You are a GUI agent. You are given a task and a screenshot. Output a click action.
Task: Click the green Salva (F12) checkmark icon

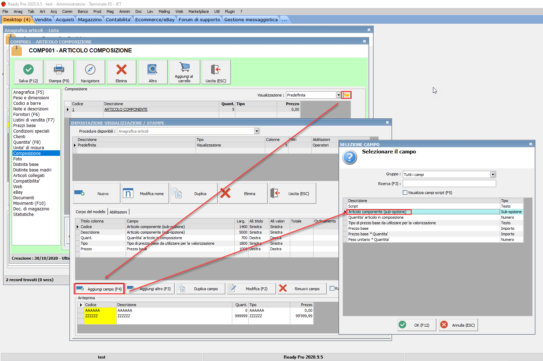coord(28,70)
